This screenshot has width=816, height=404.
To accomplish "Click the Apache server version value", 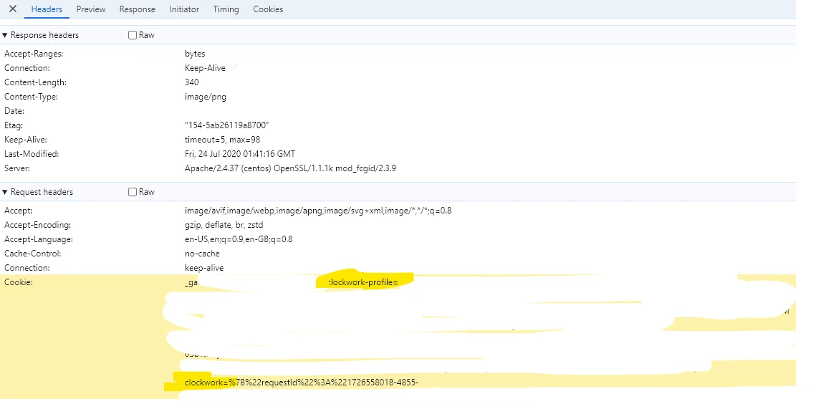I will coord(290,168).
